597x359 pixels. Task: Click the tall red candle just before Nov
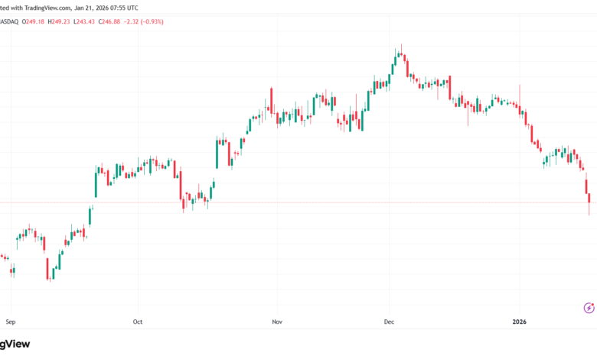272,100
